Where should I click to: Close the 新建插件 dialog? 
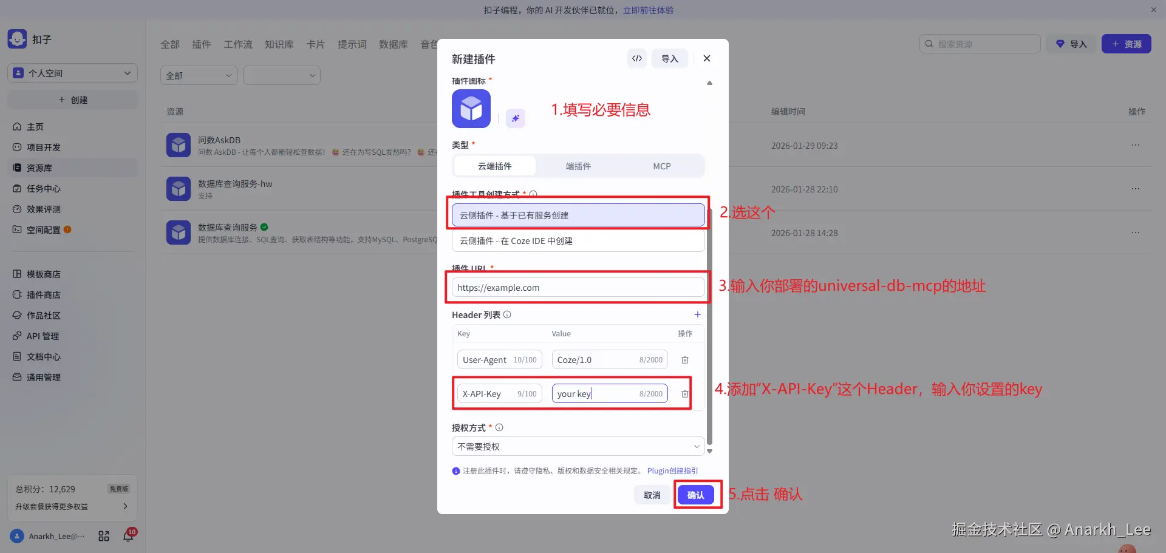(x=707, y=58)
